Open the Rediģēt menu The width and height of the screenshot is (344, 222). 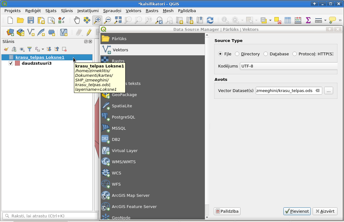33,11
